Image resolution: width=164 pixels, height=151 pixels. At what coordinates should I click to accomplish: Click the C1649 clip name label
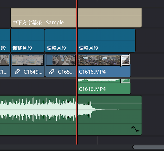[33, 72]
